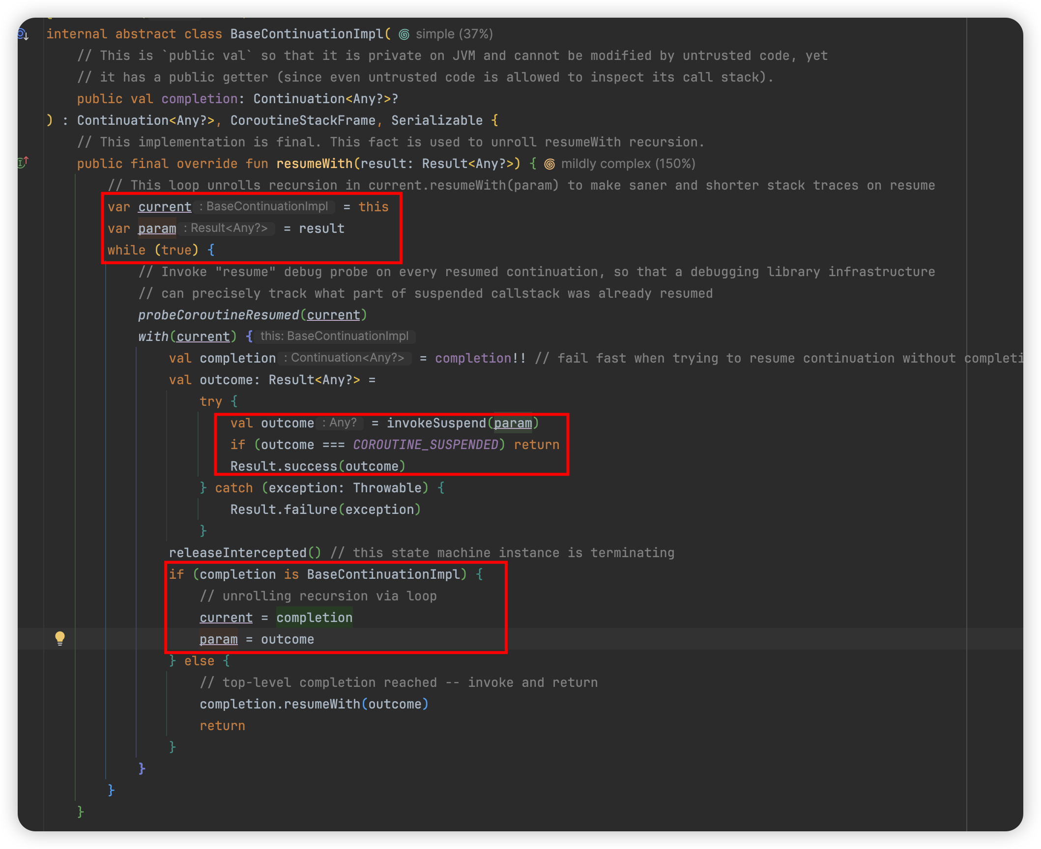Click the COROUTINE_SUSPENDED constant
Image resolution: width=1041 pixels, height=849 pixels.
[426, 445]
